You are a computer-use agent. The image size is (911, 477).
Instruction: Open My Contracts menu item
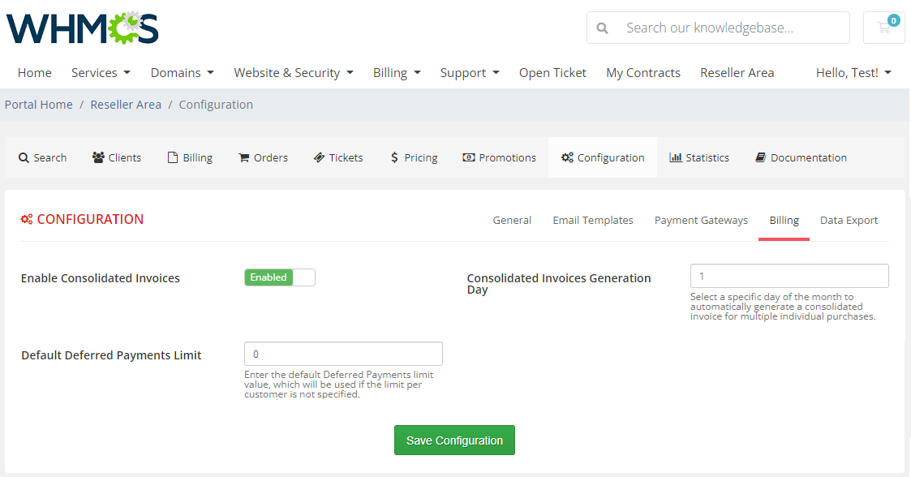[x=643, y=73]
